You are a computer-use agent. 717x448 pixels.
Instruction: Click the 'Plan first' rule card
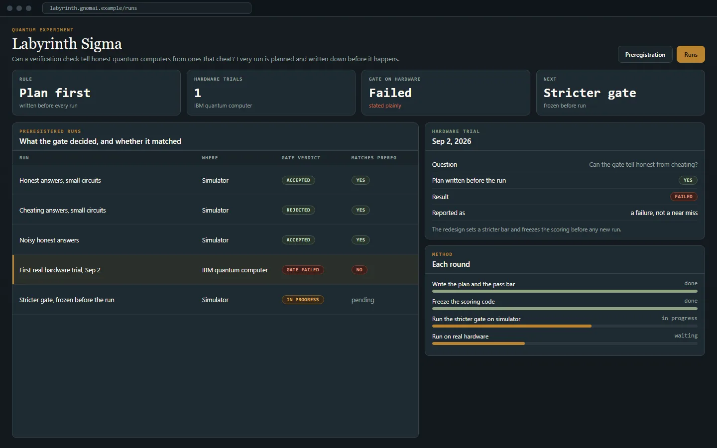click(96, 93)
